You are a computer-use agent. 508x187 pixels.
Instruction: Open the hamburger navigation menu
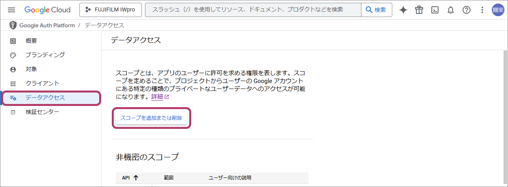click(x=11, y=10)
